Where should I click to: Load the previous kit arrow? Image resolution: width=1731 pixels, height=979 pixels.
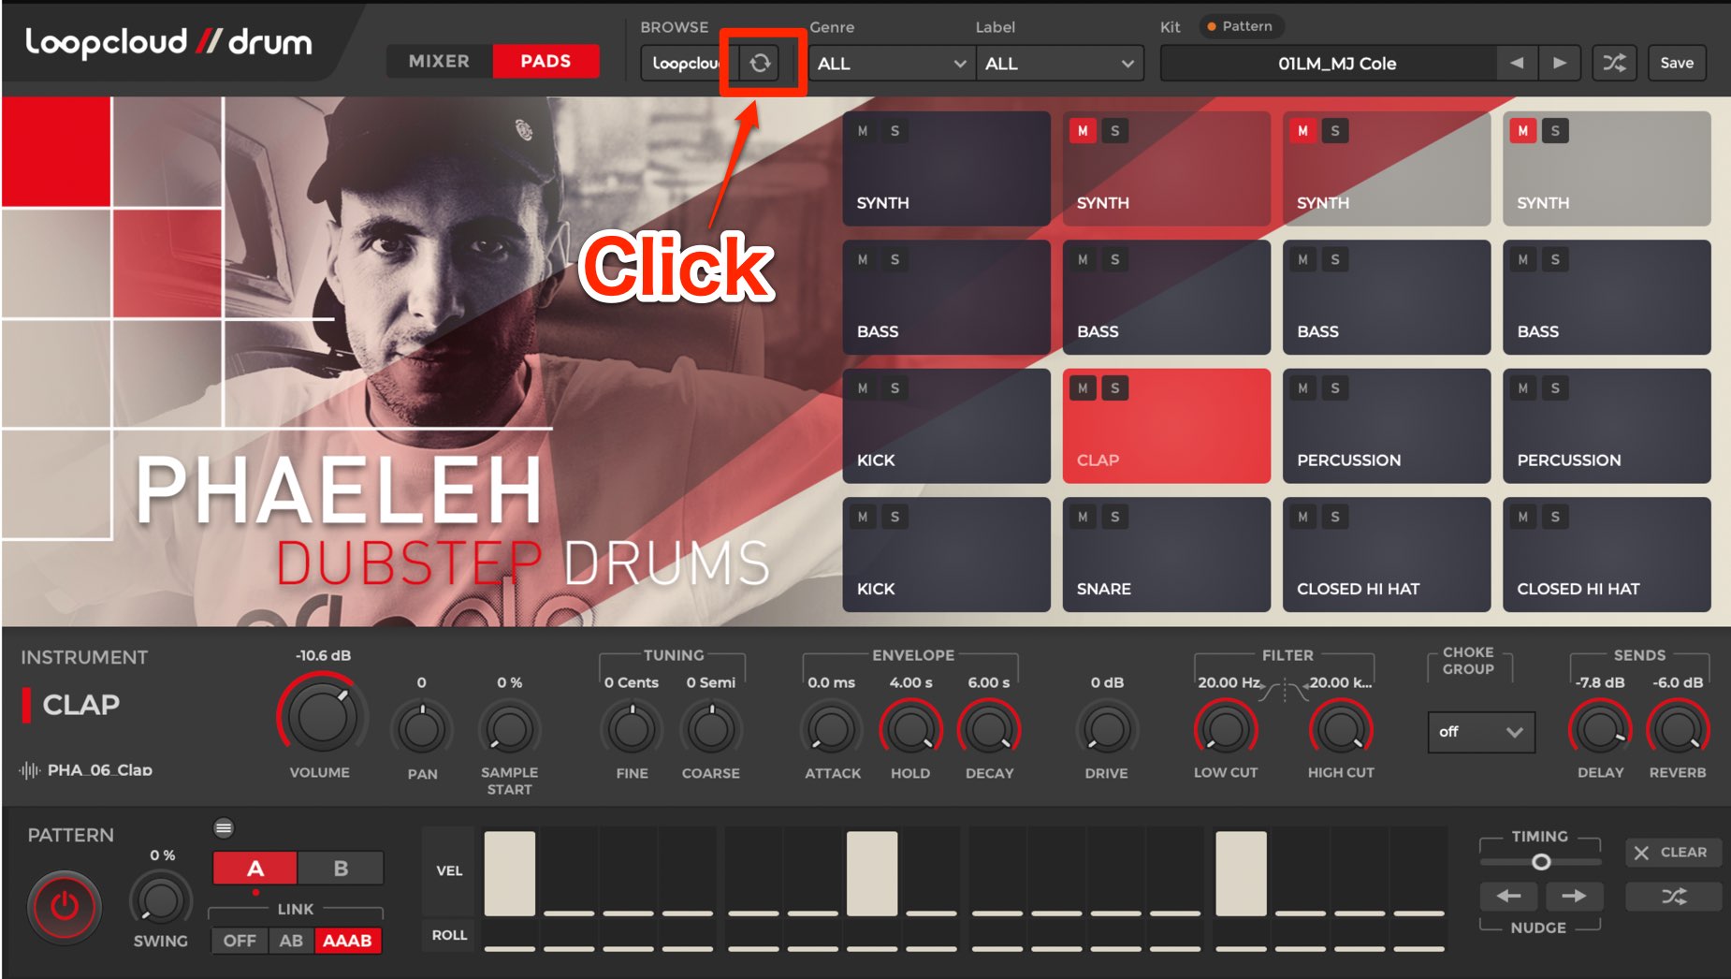1517,63
